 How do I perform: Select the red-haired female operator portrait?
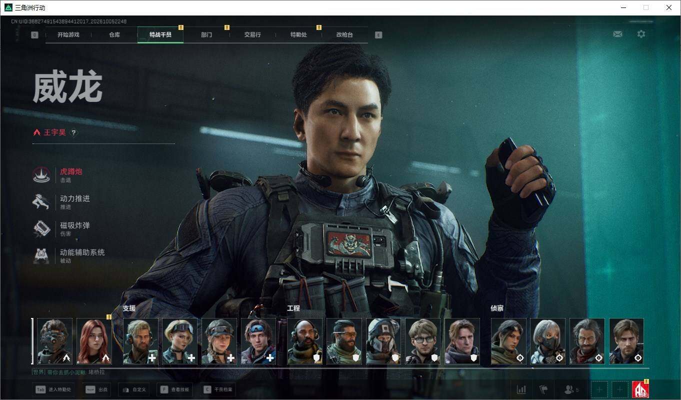(x=94, y=341)
